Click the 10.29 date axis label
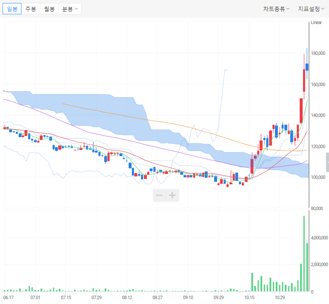Image resolution: width=329 pixels, height=304 pixels. point(280,298)
